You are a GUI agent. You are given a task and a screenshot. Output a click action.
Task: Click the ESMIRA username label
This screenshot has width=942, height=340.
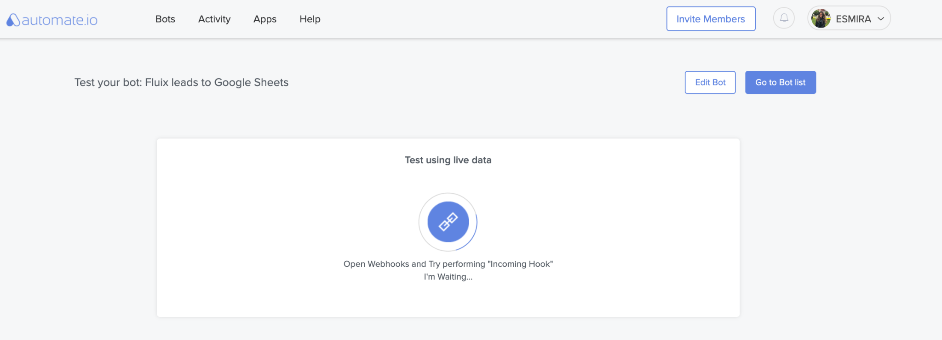click(x=853, y=19)
